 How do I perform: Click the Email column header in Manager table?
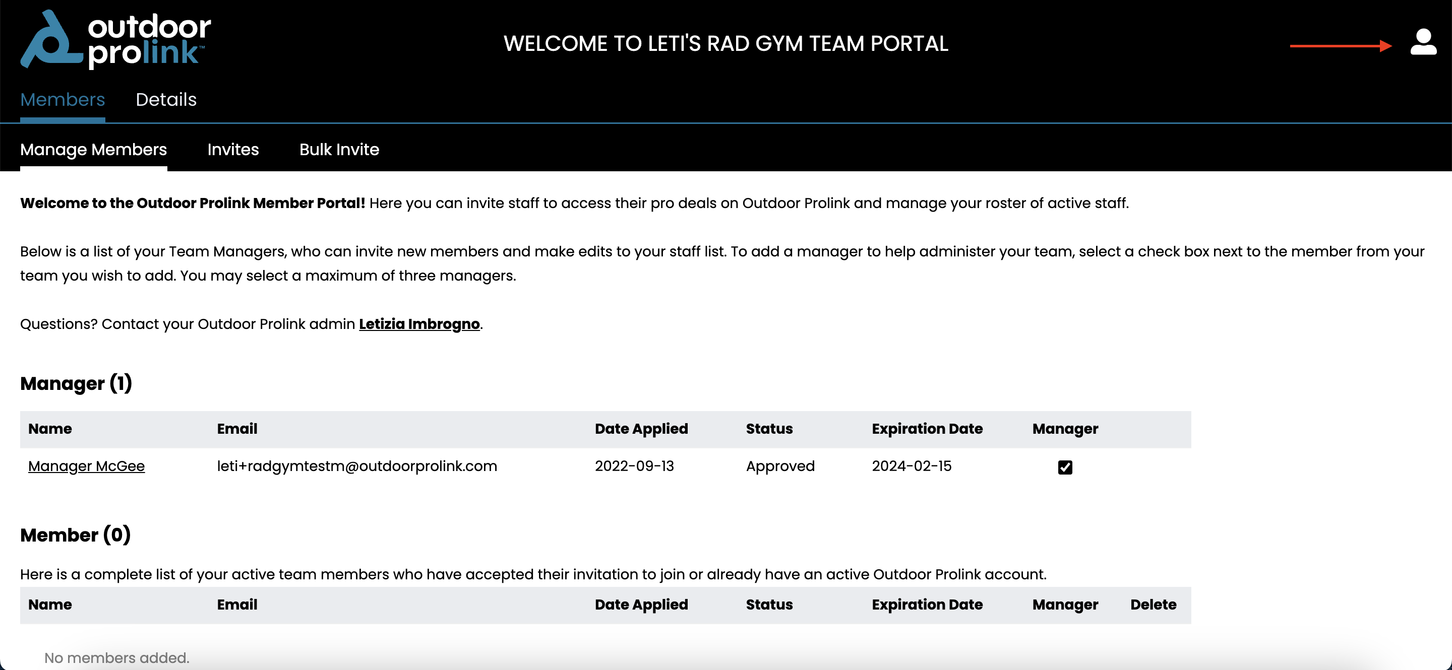coord(237,429)
